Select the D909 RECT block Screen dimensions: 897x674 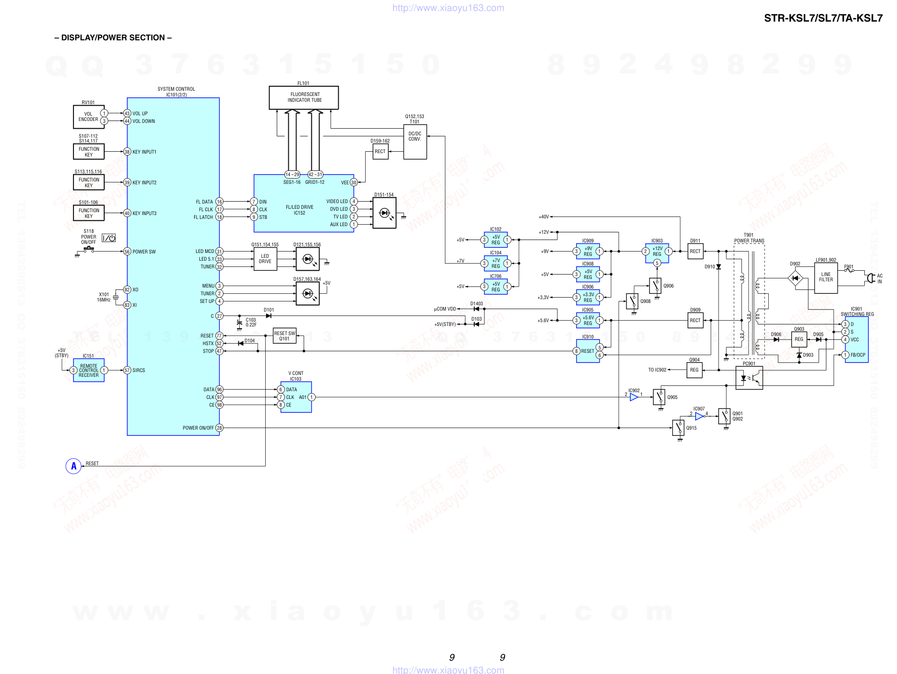coord(696,321)
